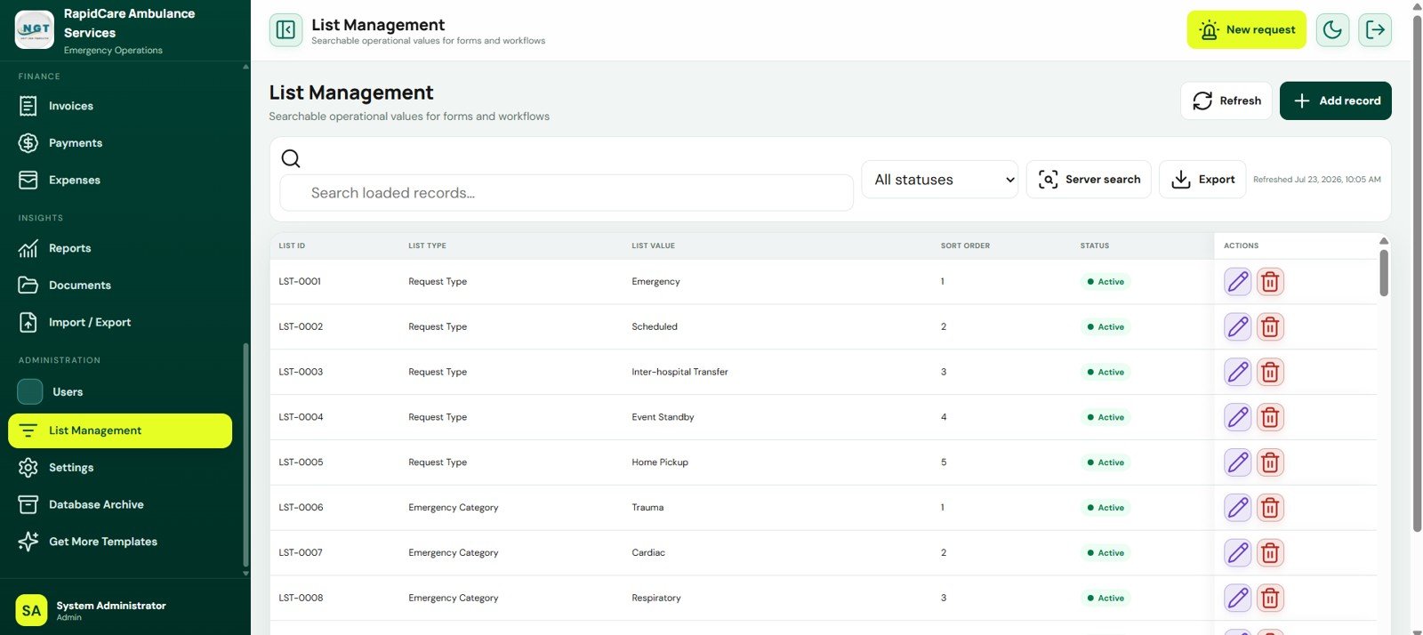Click the RapidCare NGT logo
This screenshot has height=635, width=1423.
35,30
